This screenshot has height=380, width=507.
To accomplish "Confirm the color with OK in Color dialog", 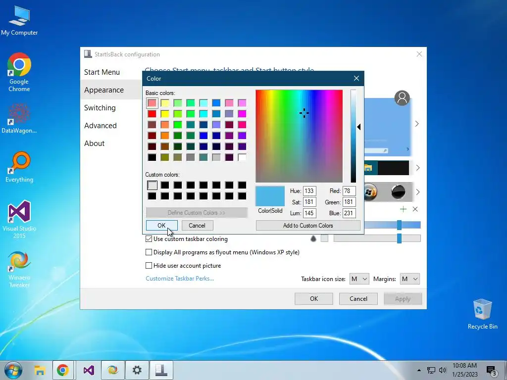I will [x=162, y=226].
